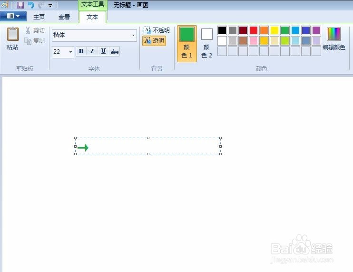Click the Cut scissors button
Screen dimensions: 353x272
35,30
